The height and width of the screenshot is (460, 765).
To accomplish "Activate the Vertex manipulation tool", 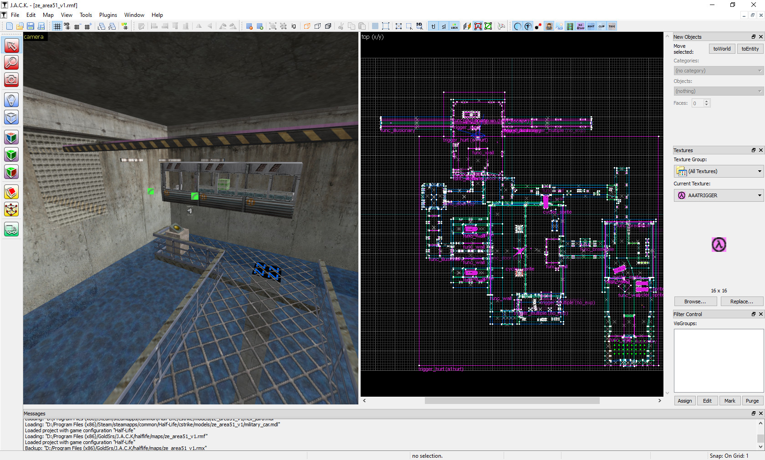I will click(x=11, y=210).
